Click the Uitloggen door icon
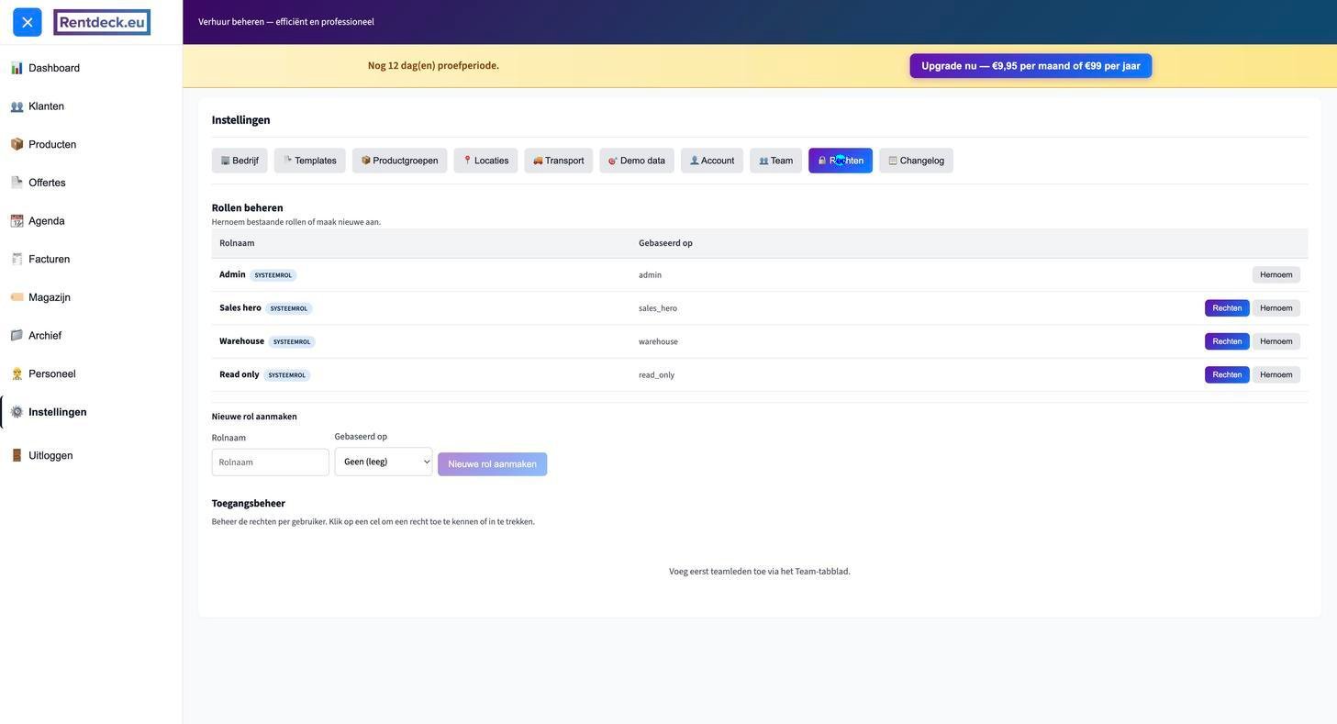 [17, 456]
